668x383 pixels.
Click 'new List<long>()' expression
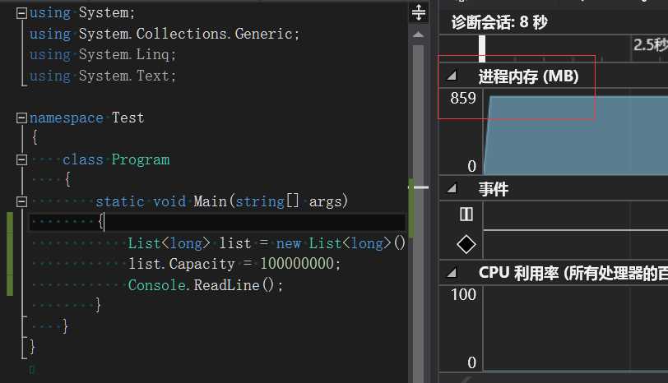coord(341,243)
